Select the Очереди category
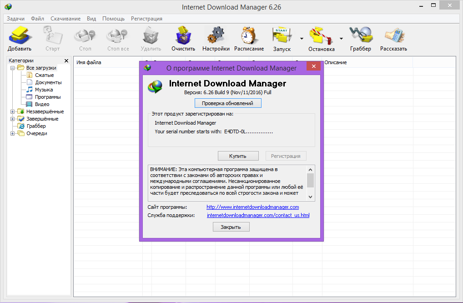Viewport: 463px width, 303px height. [x=37, y=133]
